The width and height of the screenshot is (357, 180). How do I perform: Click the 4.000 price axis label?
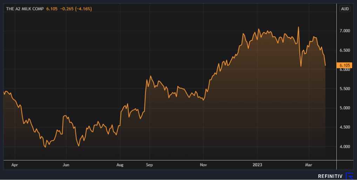(345, 147)
